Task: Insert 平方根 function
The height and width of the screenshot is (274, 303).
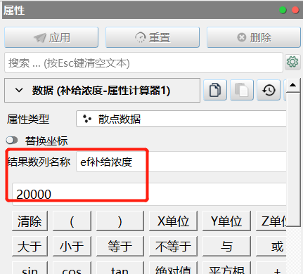Action: (x=226, y=268)
